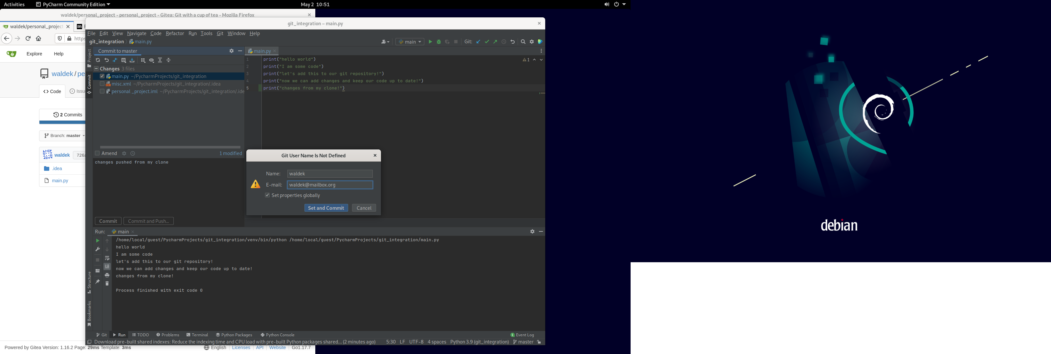Image resolution: width=1051 pixels, height=354 pixels.
Task: Switch to the Terminal tool window tab
Action: pos(197,335)
